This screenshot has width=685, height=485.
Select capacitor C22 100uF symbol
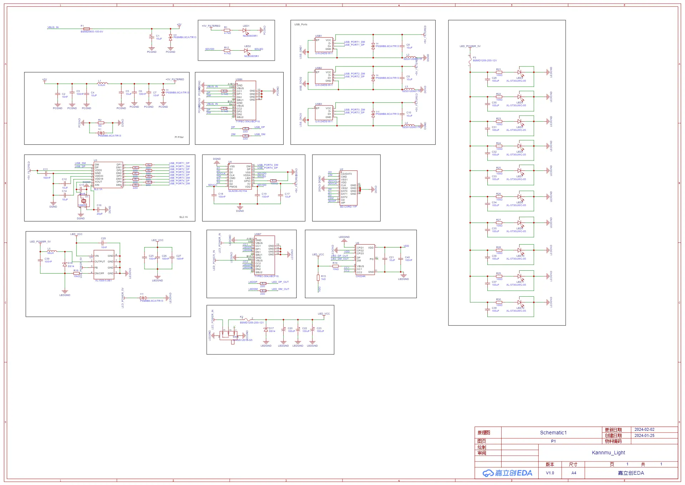[298, 330]
